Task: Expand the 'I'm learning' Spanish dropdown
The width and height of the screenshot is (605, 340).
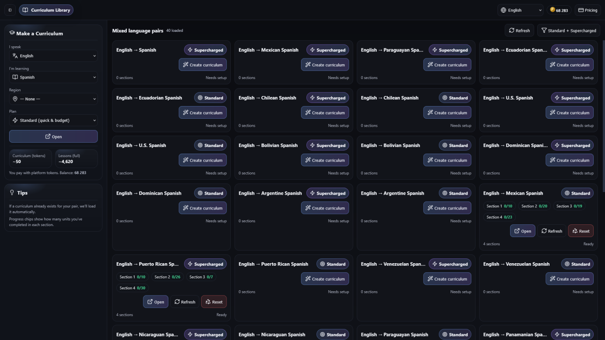Action: 53,77
